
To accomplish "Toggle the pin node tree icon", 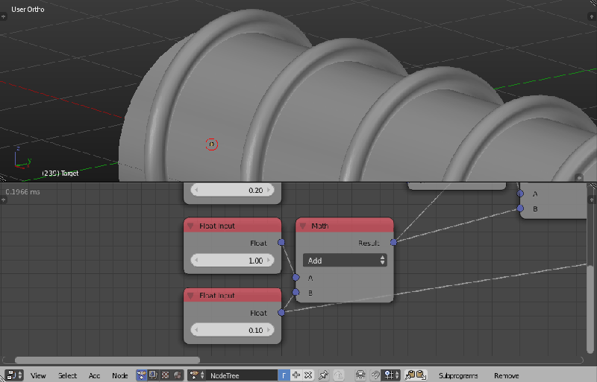I will coord(324,375).
